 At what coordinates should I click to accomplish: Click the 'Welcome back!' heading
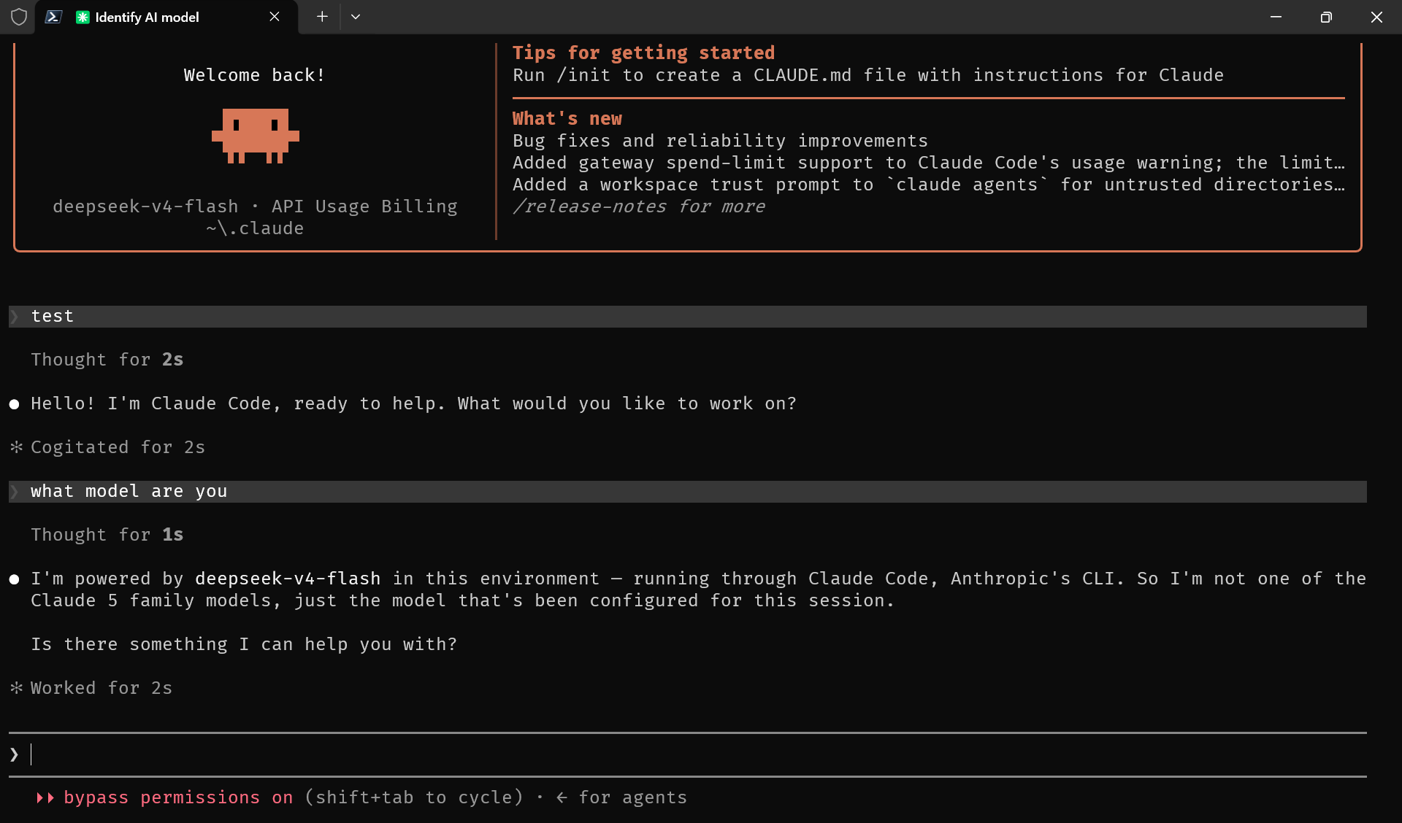254,75
